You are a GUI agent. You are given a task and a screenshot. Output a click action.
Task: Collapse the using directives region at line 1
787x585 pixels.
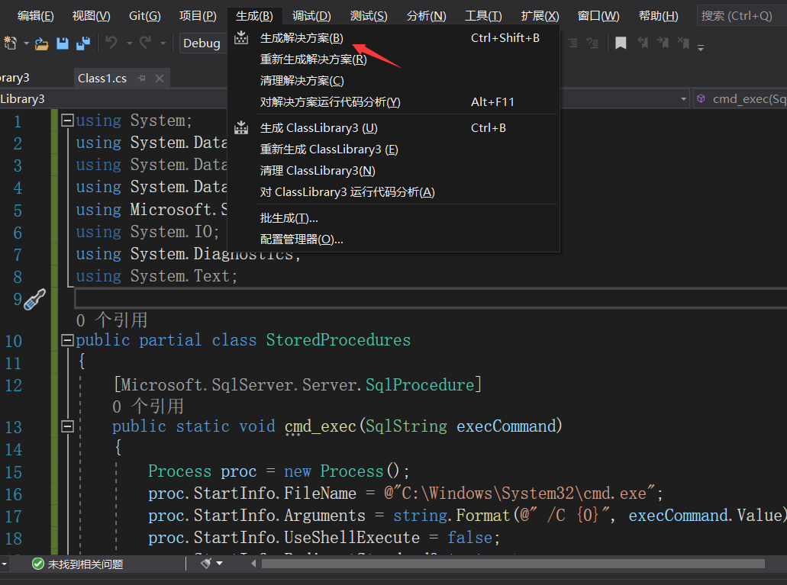[x=67, y=121]
